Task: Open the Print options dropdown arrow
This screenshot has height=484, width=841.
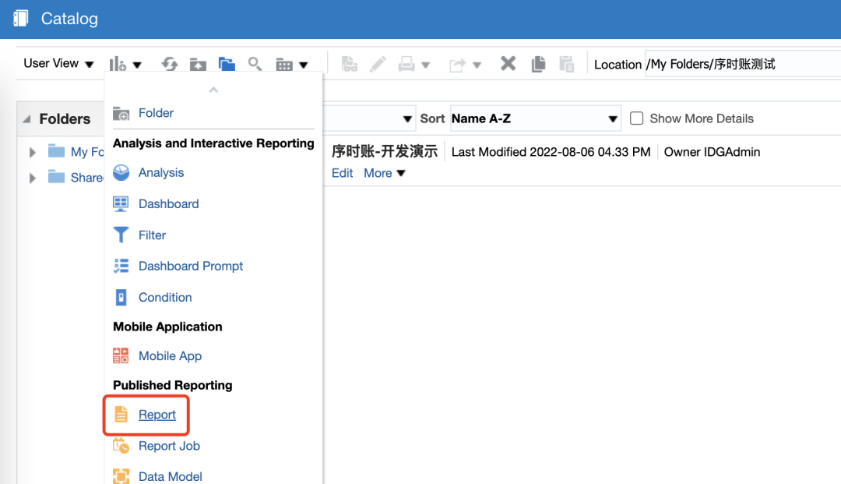Action: click(426, 65)
